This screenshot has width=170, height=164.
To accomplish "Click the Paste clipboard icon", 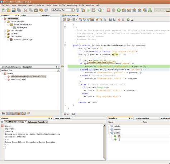I will point(36,10).
